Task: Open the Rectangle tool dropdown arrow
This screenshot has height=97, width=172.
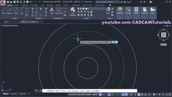Action: tap(29, 9)
